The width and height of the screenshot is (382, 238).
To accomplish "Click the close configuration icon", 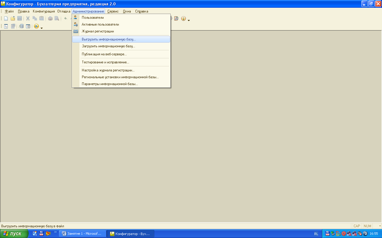I will pyautogui.click(x=13, y=26).
